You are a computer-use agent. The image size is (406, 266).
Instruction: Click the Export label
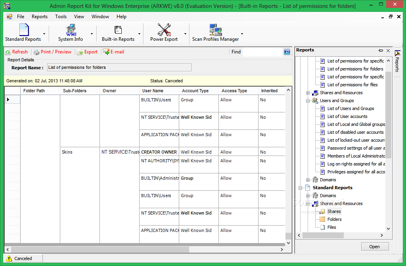91,52
